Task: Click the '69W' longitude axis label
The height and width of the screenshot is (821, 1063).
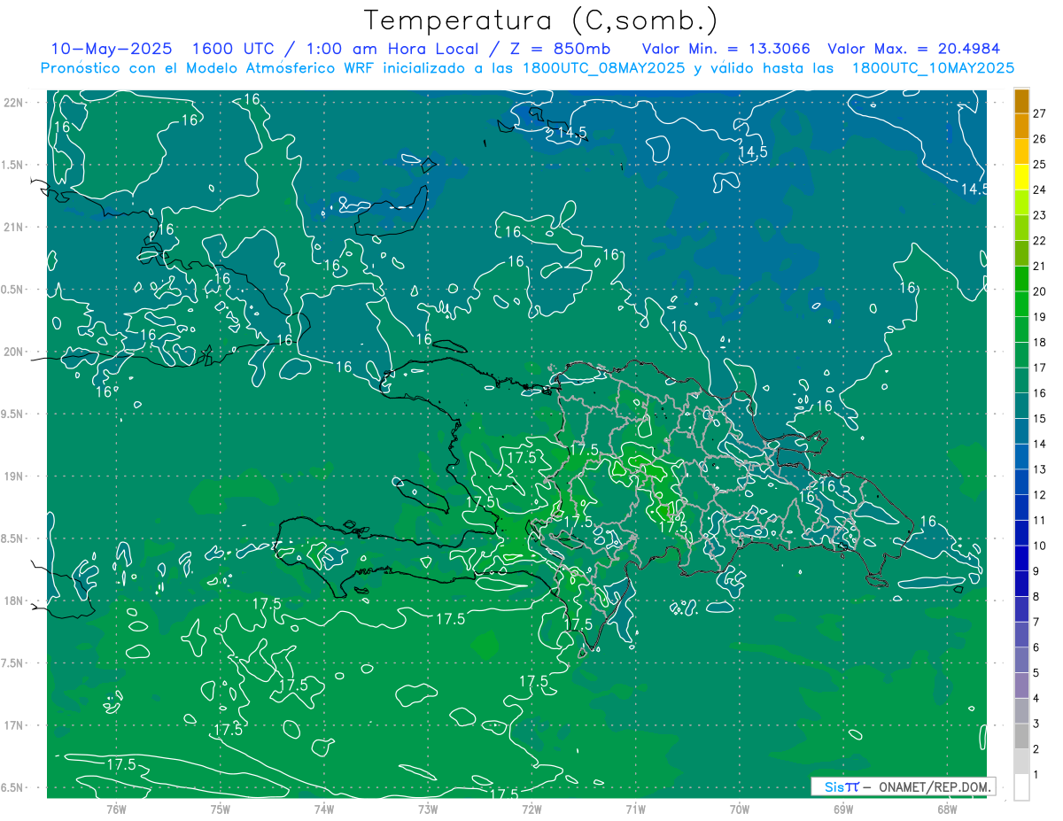Action: point(843,809)
